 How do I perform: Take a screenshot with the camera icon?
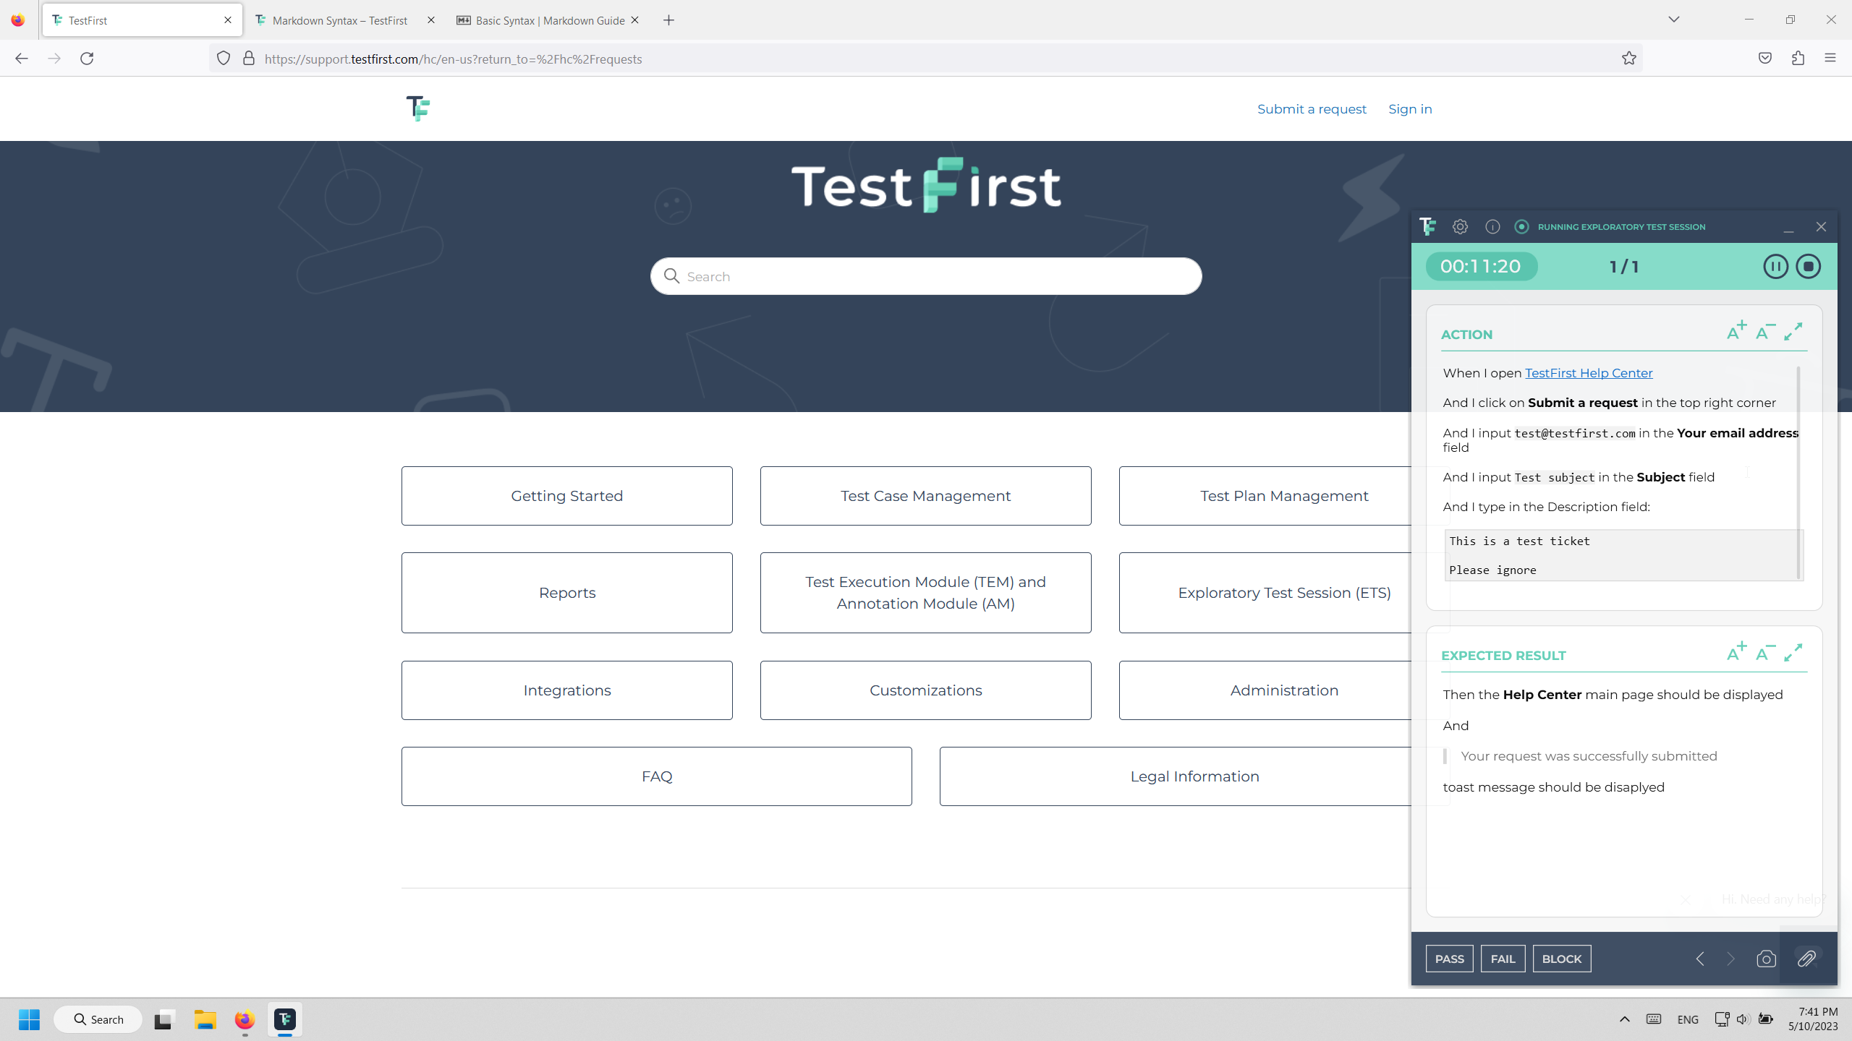pos(1766,959)
